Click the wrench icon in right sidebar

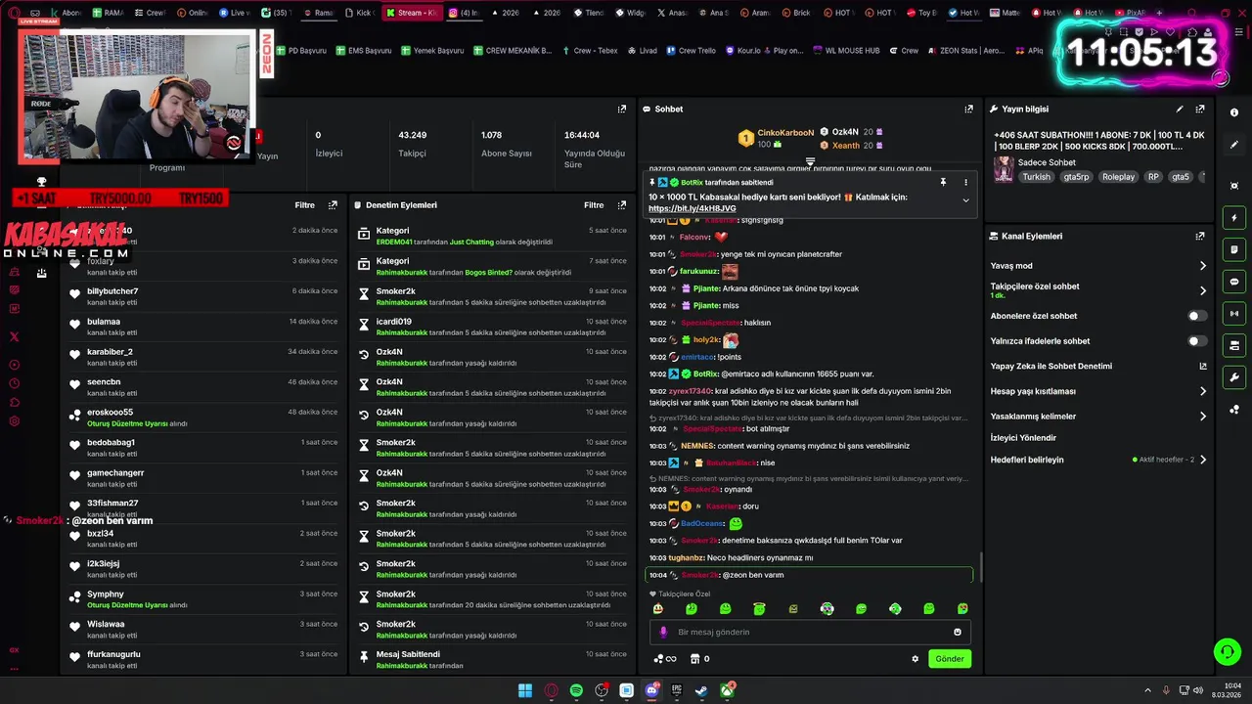(1234, 377)
